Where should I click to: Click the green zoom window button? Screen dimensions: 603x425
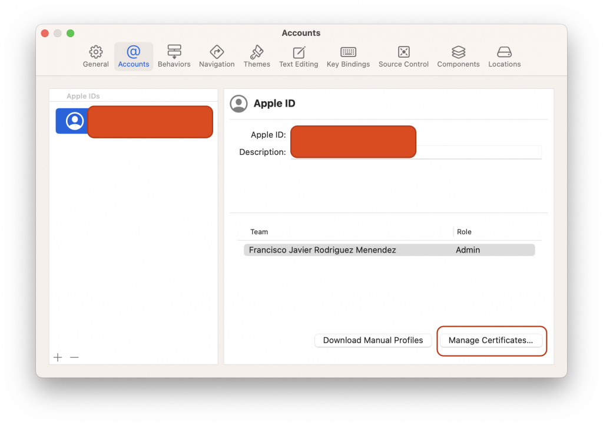[x=71, y=34]
